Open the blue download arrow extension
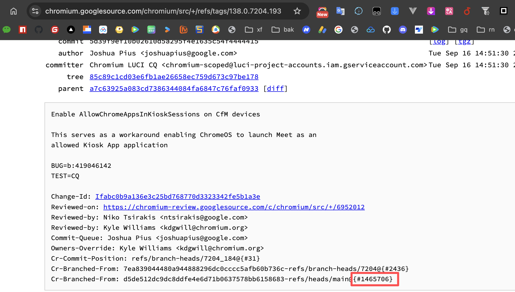 (x=395, y=11)
